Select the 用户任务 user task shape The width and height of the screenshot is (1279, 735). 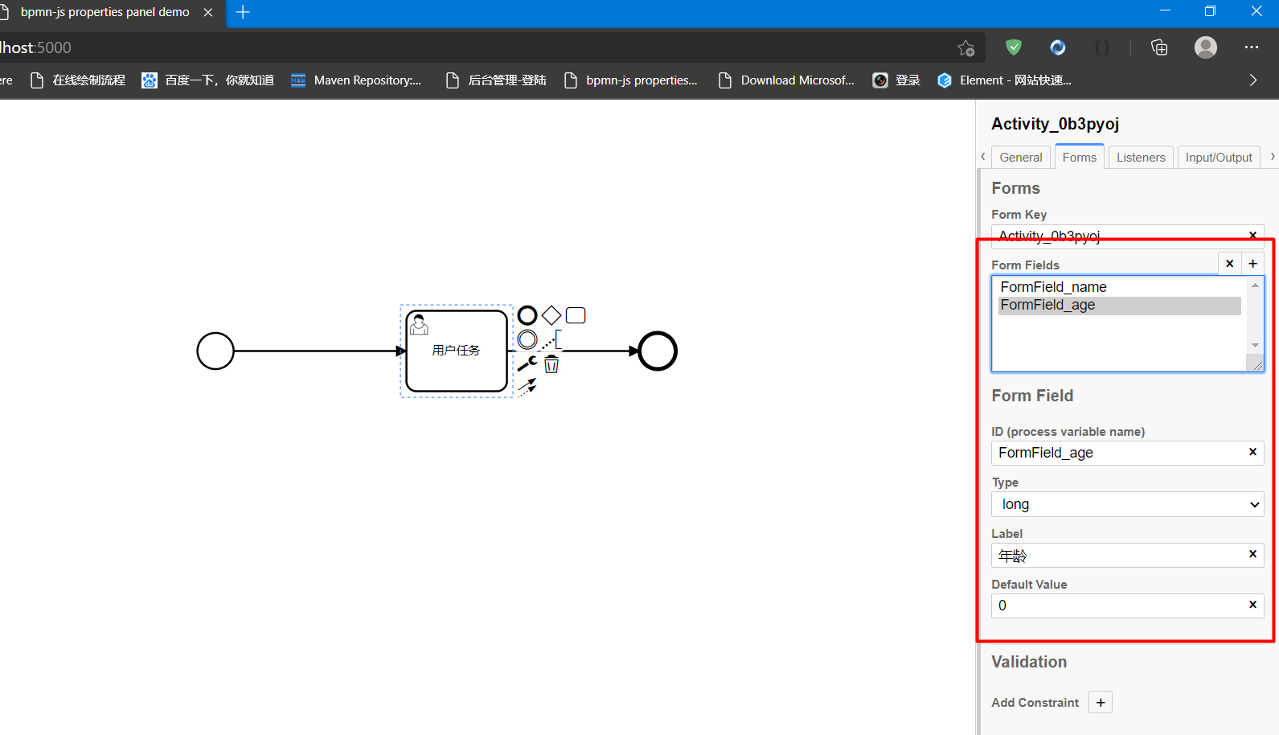coord(457,351)
